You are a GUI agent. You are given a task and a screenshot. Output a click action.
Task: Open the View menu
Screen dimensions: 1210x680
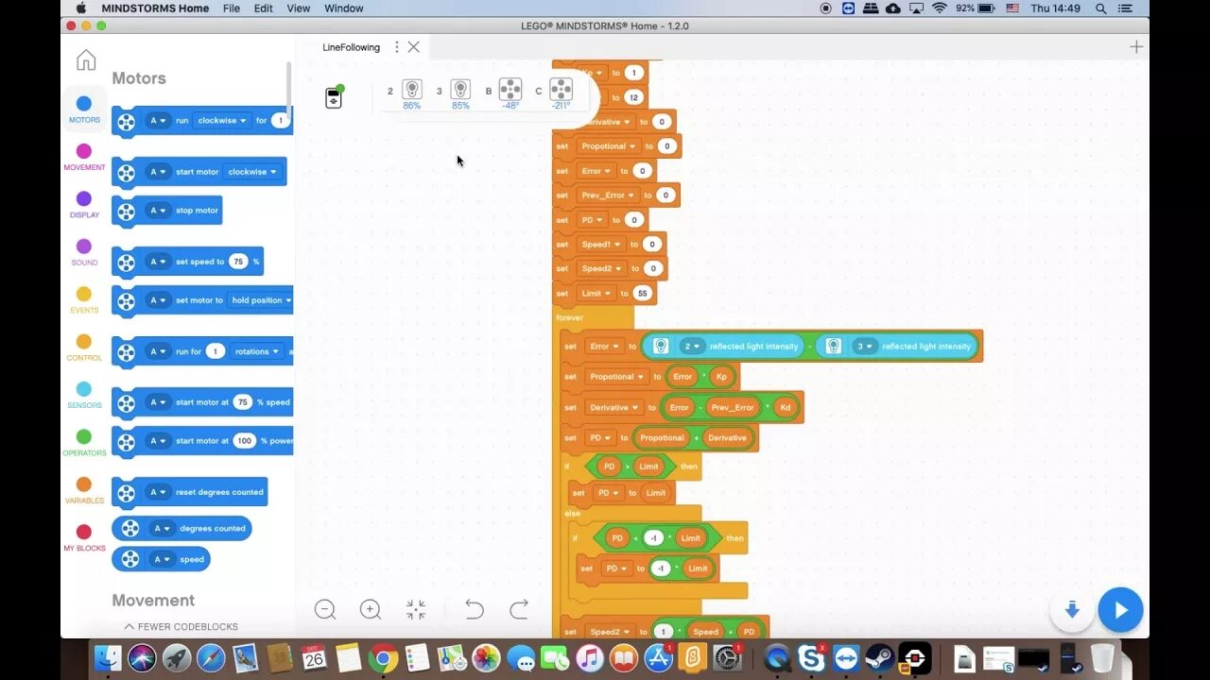point(299,8)
